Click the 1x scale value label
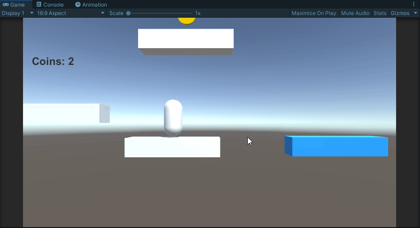Screen dimensions: 420x228 pyautogui.click(x=198, y=13)
